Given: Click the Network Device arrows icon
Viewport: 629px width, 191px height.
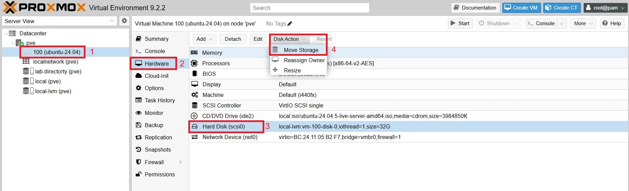Looking at the screenshot, I should (x=194, y=137).
